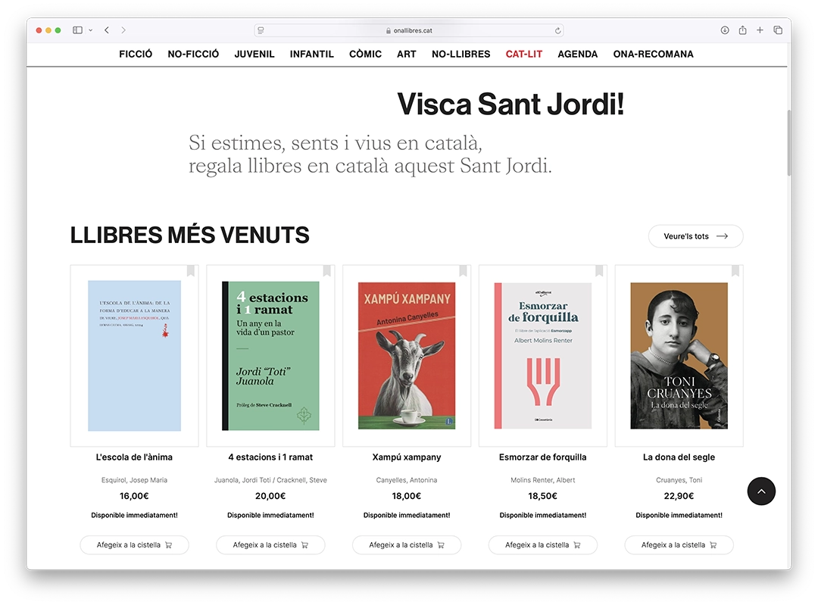This screenshot has height=605, width=818.
Task: Open the 4 estacions i 1 ramat cover
Action: tap(270, 356)
